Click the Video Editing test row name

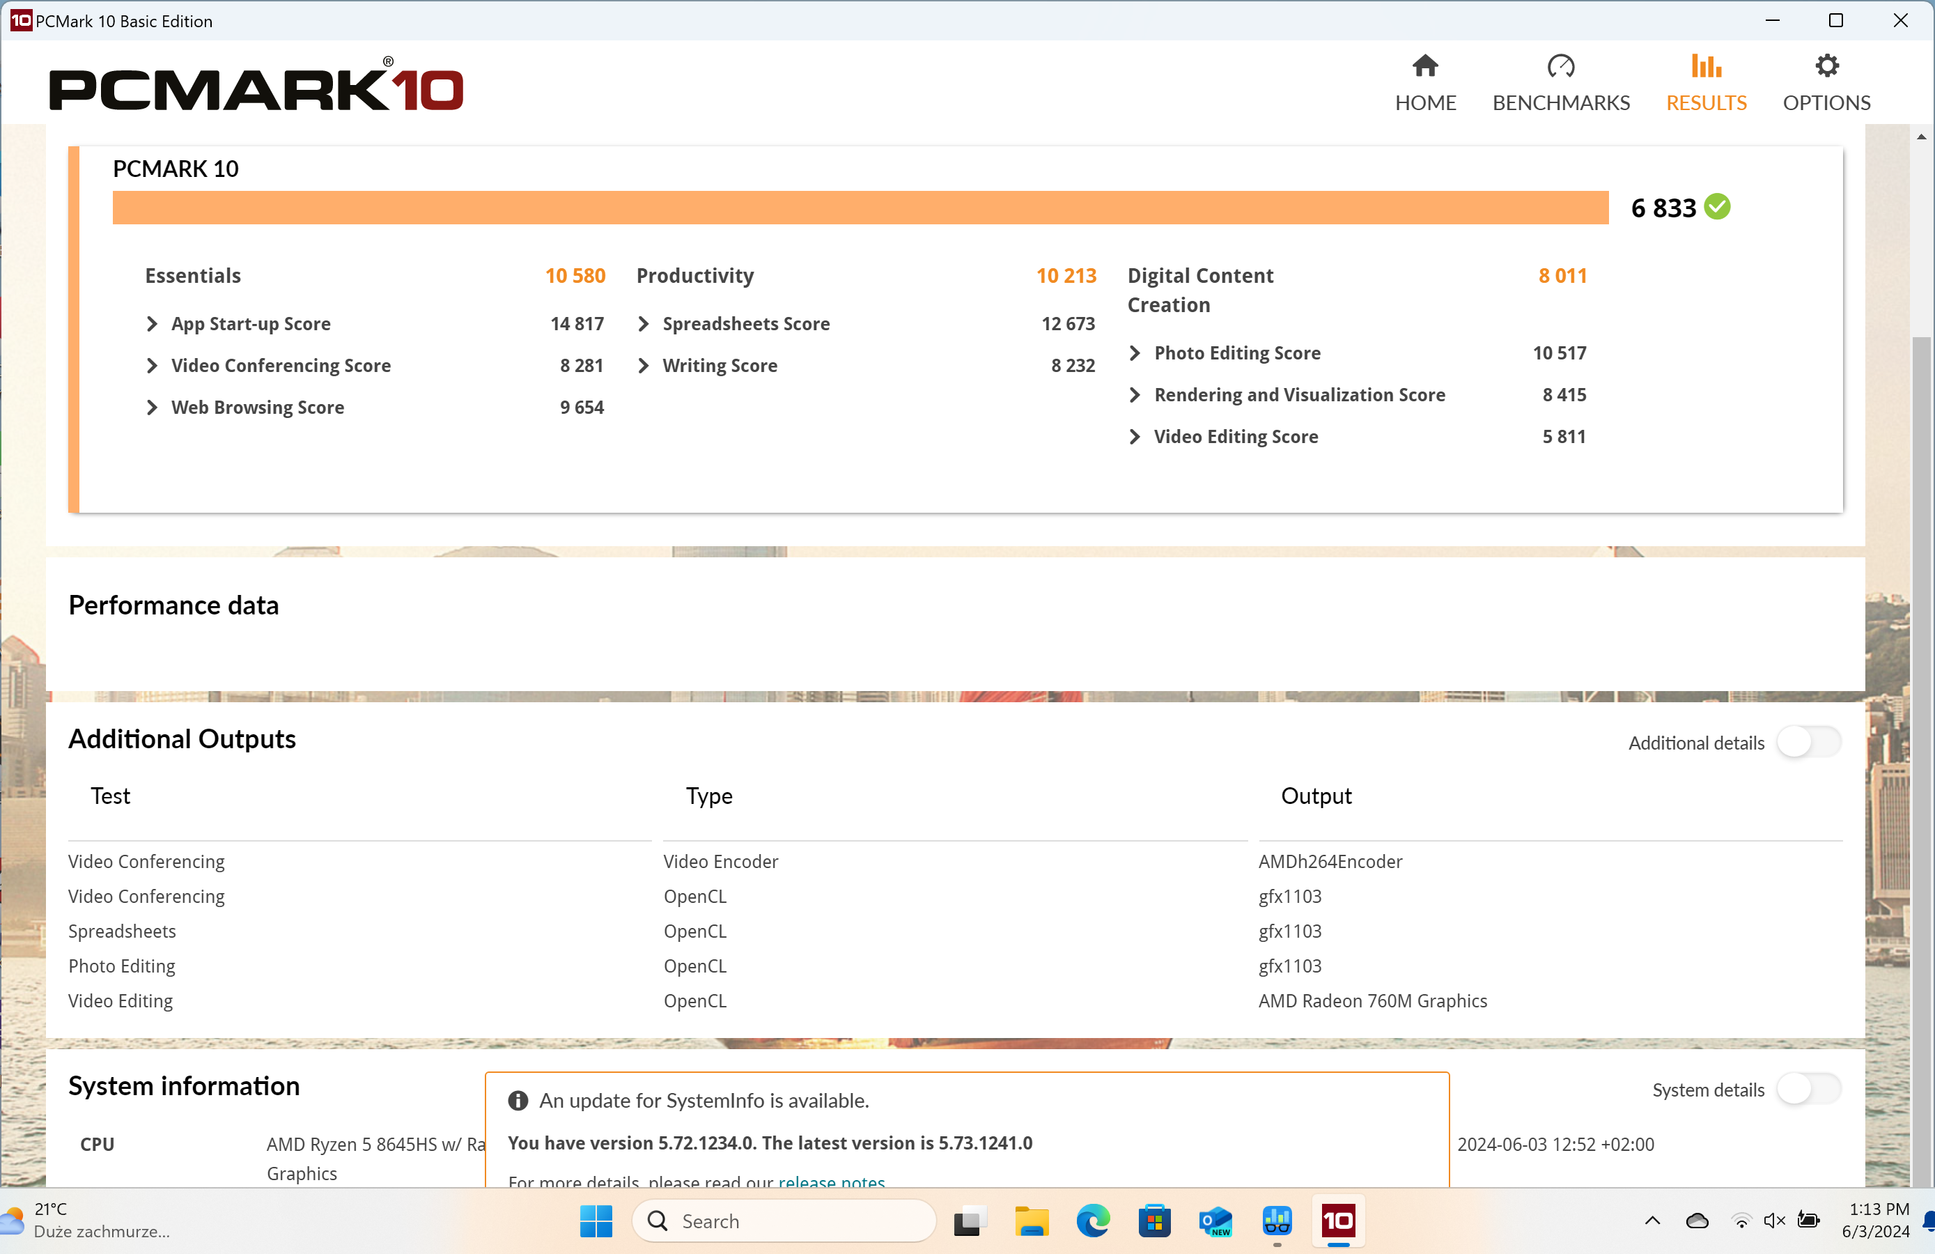[x=121, y=1000]
